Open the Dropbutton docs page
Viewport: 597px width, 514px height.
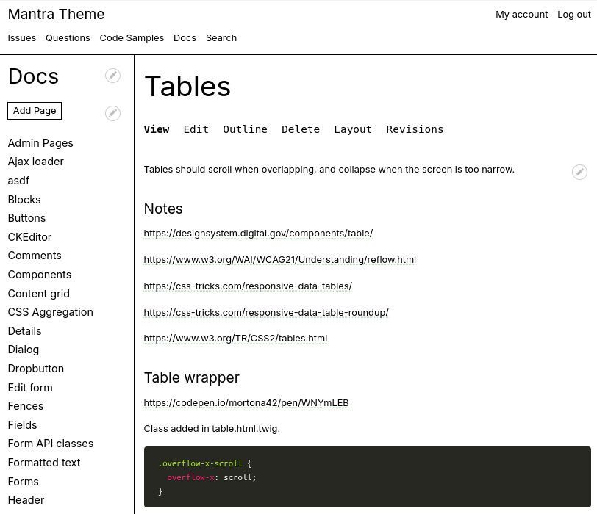pos(36,369)
